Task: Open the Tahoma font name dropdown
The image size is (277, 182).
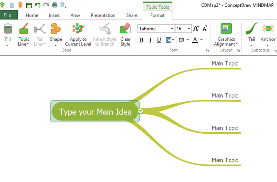Action: [x=172, y=29]
